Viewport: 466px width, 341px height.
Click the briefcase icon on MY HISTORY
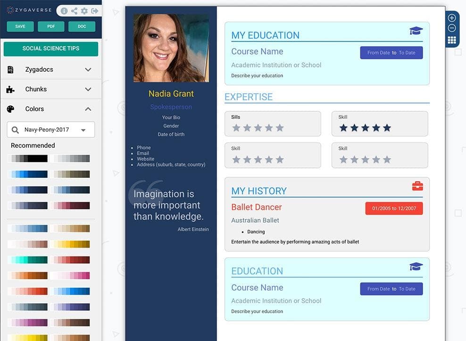coord(417,186)
